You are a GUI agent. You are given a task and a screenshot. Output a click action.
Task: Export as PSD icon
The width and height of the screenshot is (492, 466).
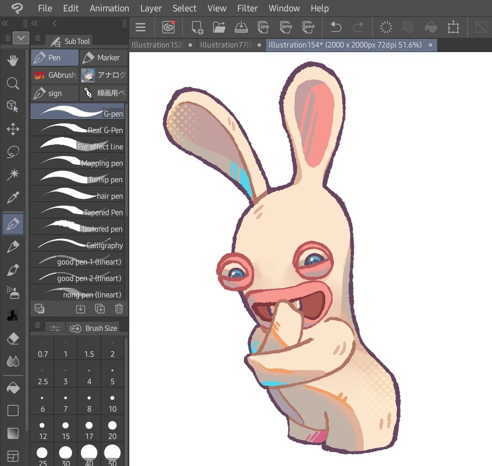tap(308, 27)
